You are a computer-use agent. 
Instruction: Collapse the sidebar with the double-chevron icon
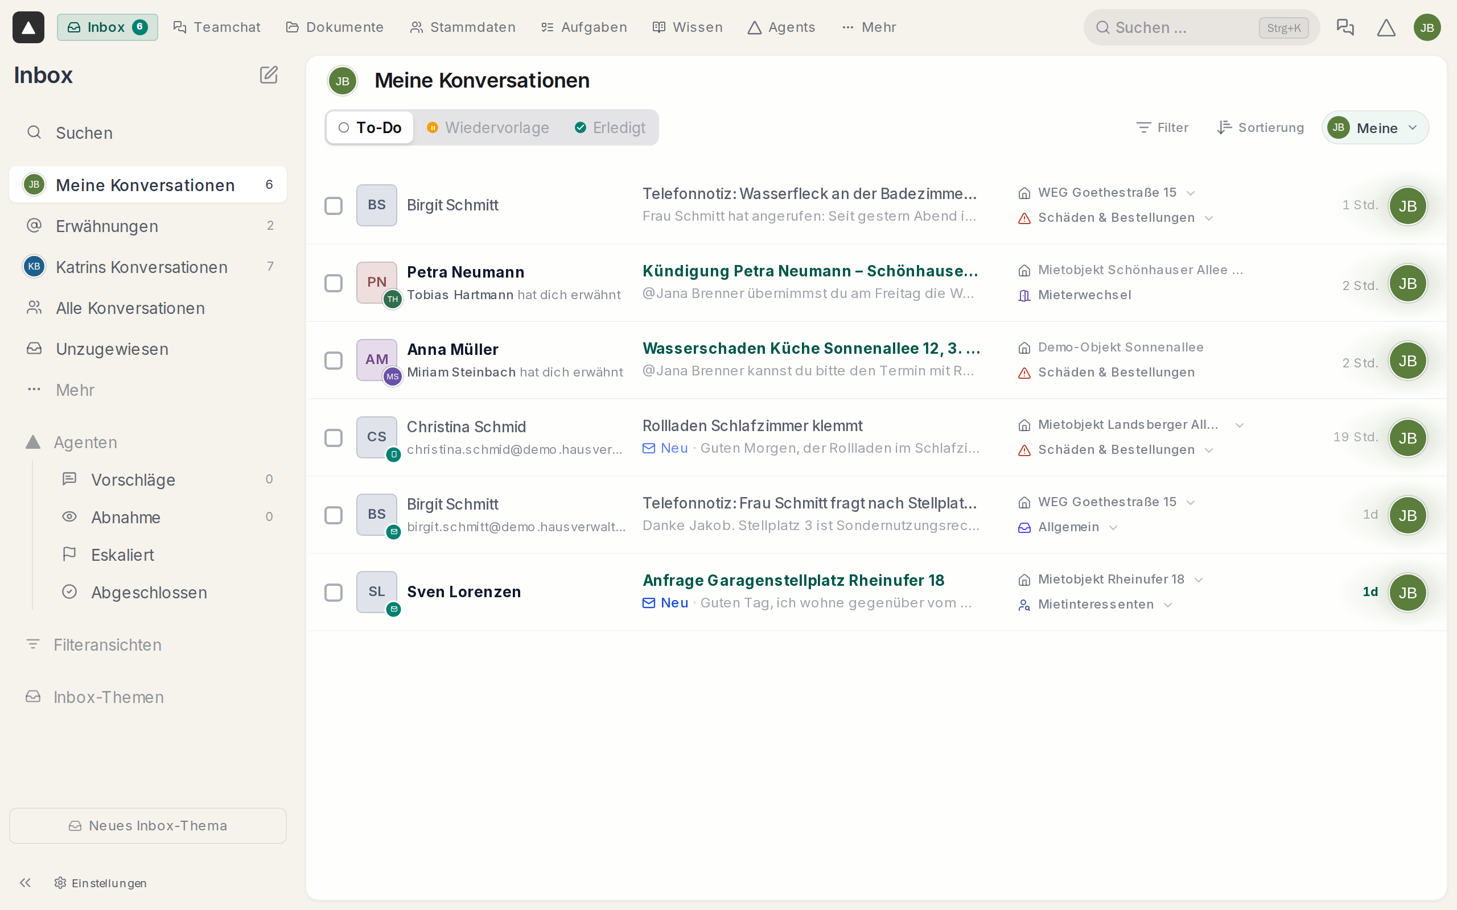pyautogui.click(x=25, y=882)
